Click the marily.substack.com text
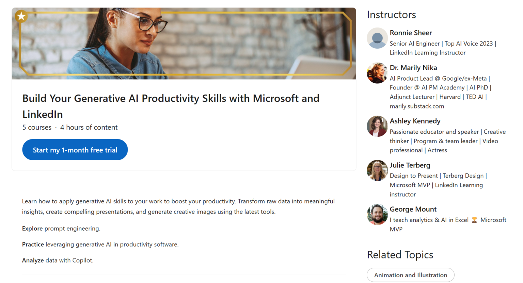The width and height of the screenshot is (523, 283). [416, 106]
